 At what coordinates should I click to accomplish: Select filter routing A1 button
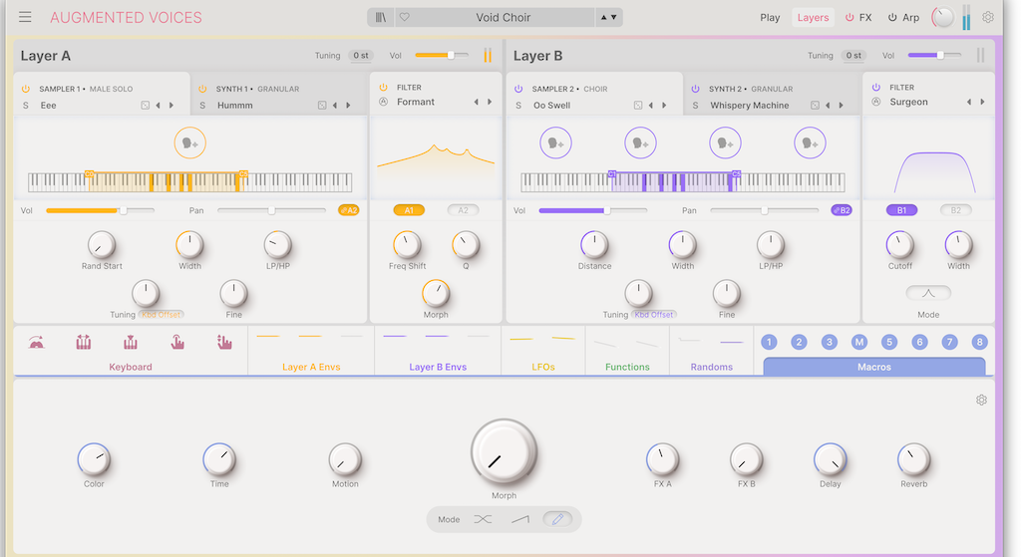(x=409, y=210)
